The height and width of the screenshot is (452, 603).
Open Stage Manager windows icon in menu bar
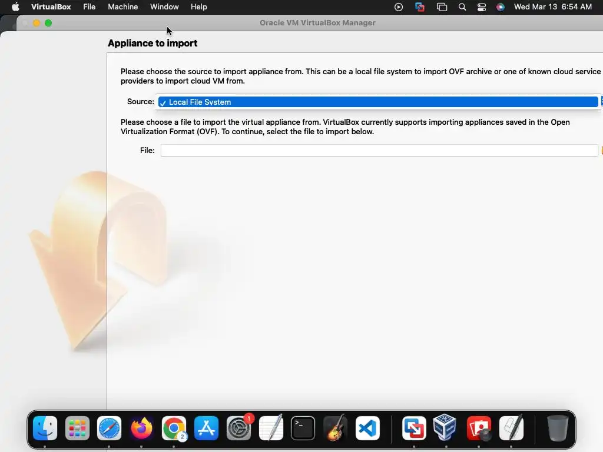(442, 7)
